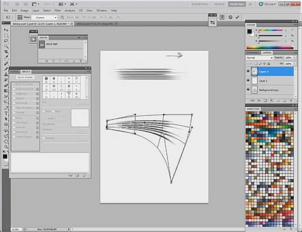The image size is (302, 232).
Task: Switch to the Design workspace
Action: pyautogui.click(x=219, y=4)
